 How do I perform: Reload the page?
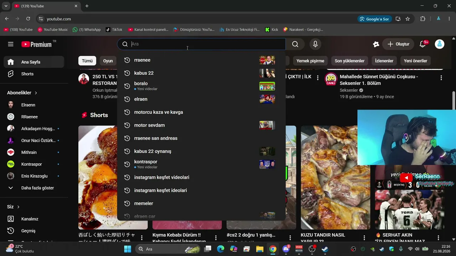28,19
